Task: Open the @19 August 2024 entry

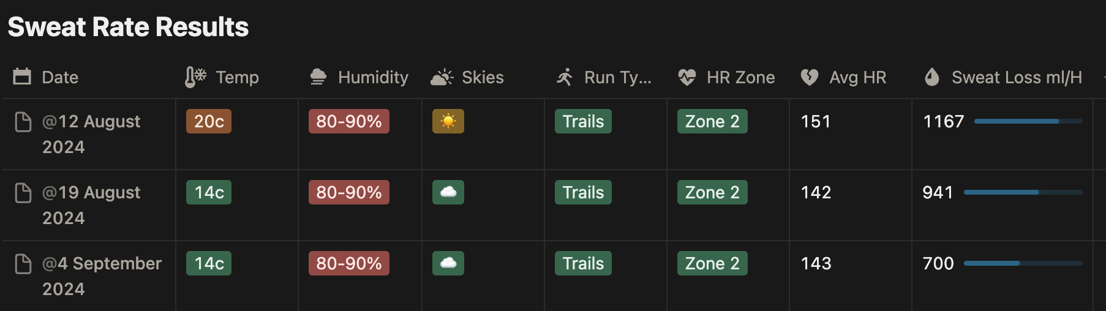Action: pos(91,193)
